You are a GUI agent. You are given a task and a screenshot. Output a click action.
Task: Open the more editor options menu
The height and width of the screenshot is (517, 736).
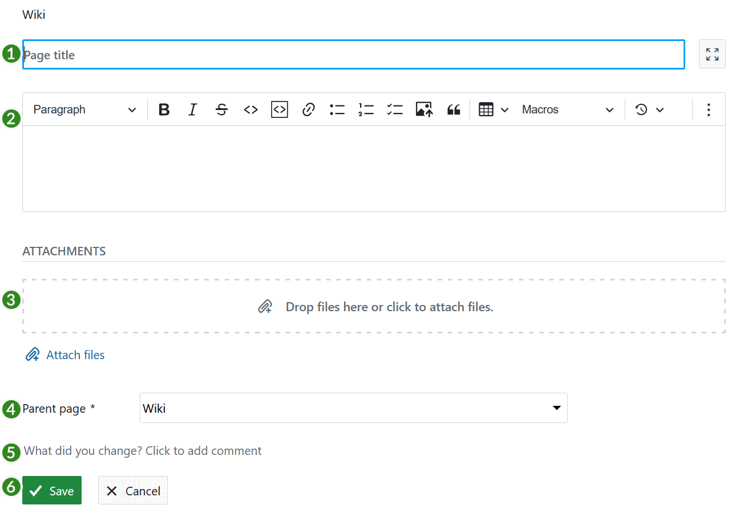(708, 109)
